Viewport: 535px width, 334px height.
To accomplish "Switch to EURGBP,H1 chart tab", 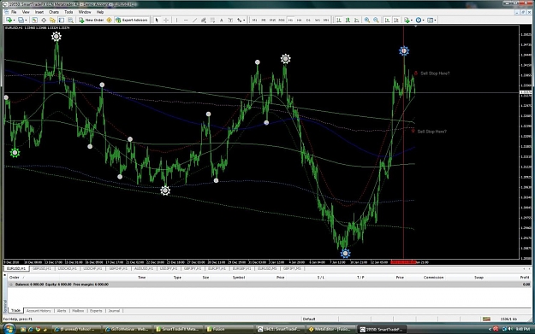I will coord(242,268).
